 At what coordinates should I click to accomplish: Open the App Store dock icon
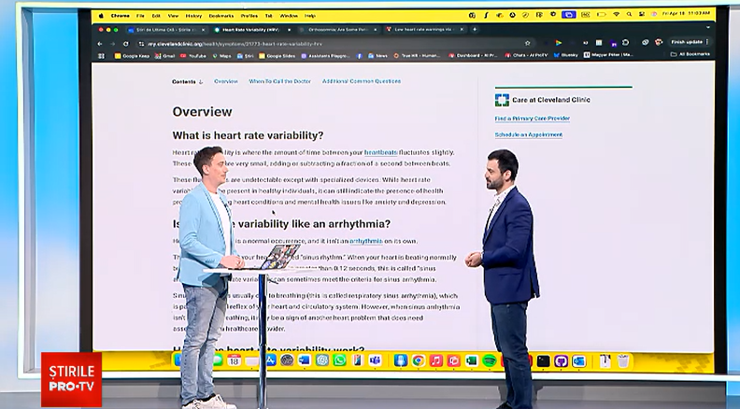269,360
